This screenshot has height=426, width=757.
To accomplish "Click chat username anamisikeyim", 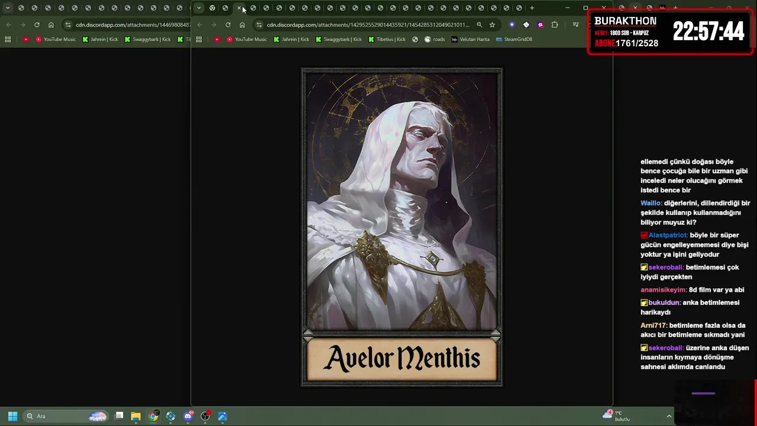I will click(664, 290).
